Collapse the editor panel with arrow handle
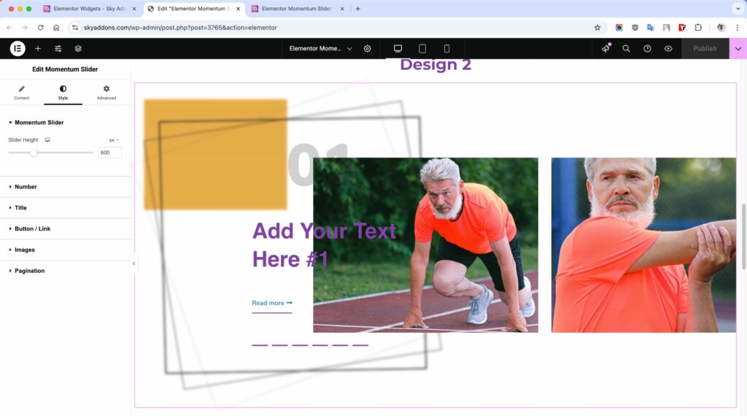 (x=134, y=263)
